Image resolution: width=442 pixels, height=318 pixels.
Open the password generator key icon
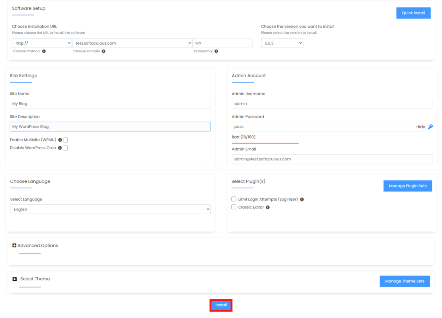pos(430,127)
